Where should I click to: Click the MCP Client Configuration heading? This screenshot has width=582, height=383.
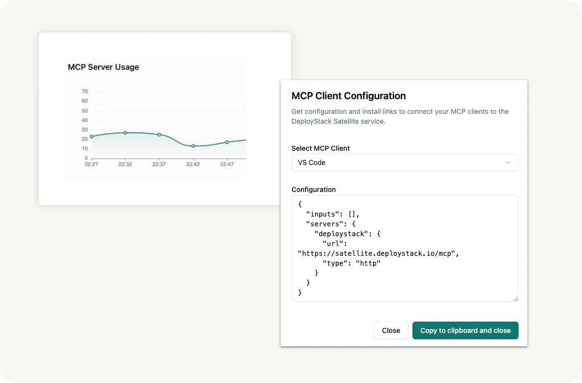(x=349, y=96)
